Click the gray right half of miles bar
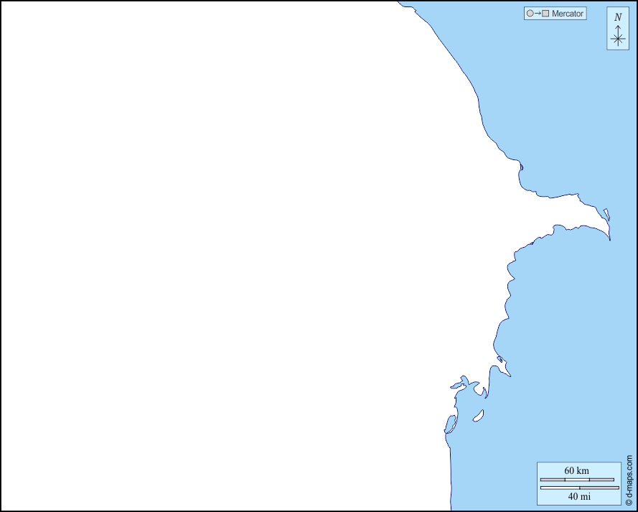The image size is (638, 512). [599, 488]
